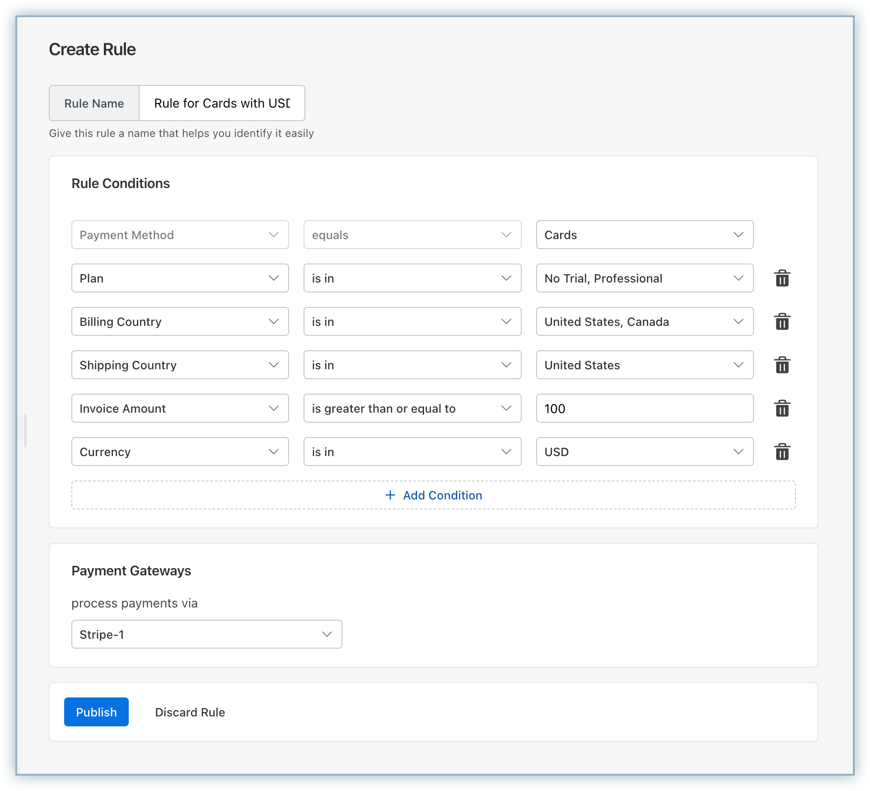870x791 pixels.
Task: Click the Rule Name text field
Action: (222, 103)
